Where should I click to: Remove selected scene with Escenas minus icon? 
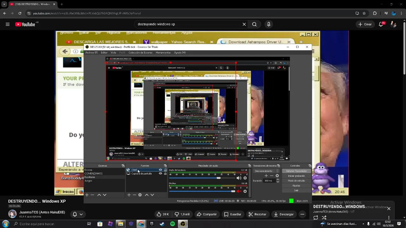[93, 195]
